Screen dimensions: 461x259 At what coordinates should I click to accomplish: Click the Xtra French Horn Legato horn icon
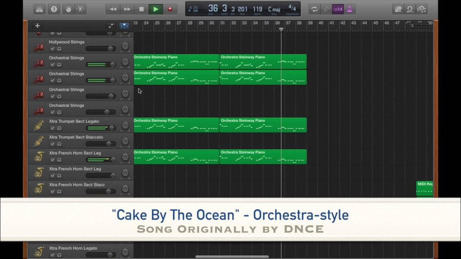tap(39, 251)
